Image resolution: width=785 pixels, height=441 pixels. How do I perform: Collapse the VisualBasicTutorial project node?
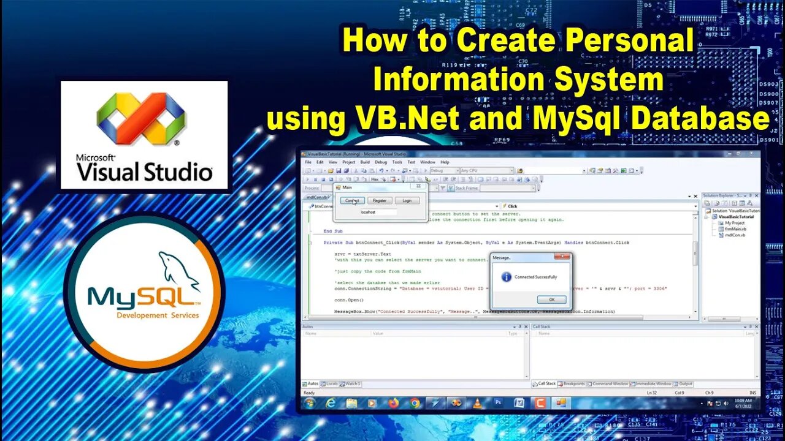[706, 217]
